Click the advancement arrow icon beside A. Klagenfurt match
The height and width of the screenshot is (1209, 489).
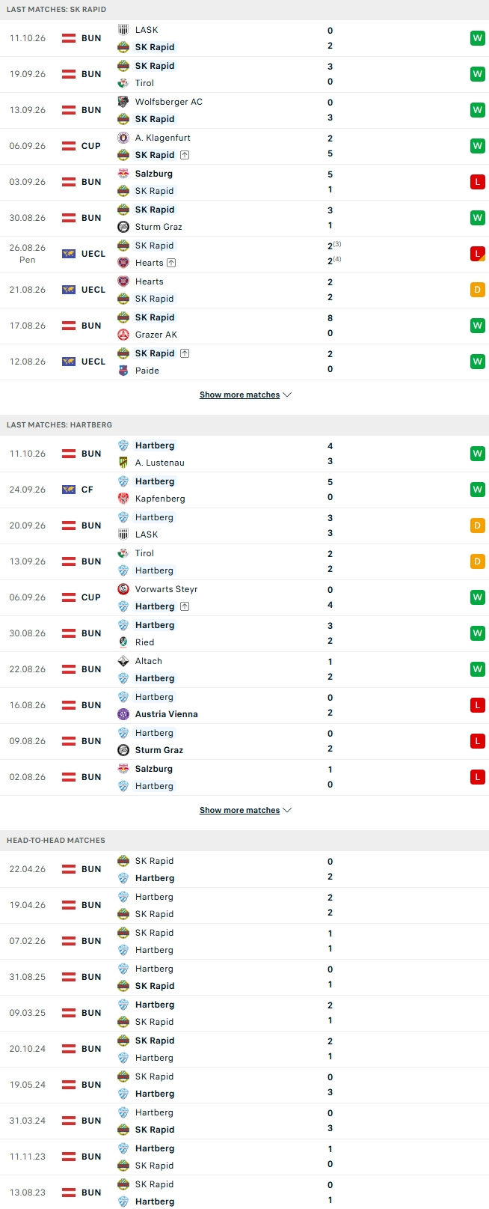point(185,155)
